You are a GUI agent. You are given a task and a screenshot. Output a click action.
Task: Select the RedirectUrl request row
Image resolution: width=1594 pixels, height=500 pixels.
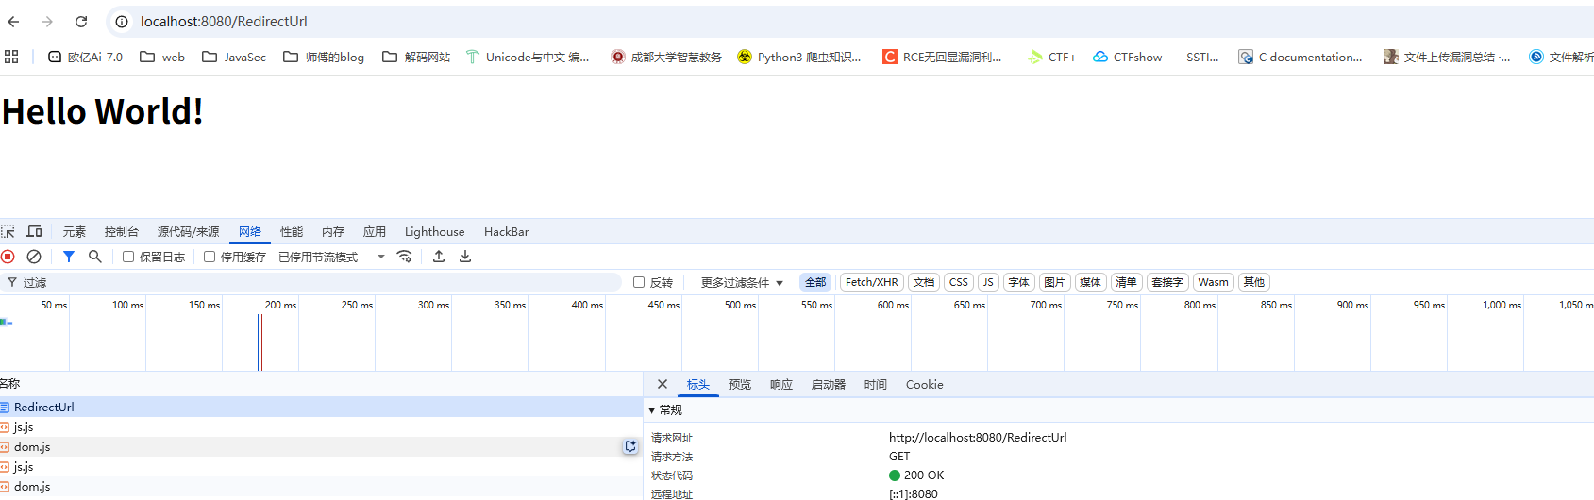click(x=44, y=408)
